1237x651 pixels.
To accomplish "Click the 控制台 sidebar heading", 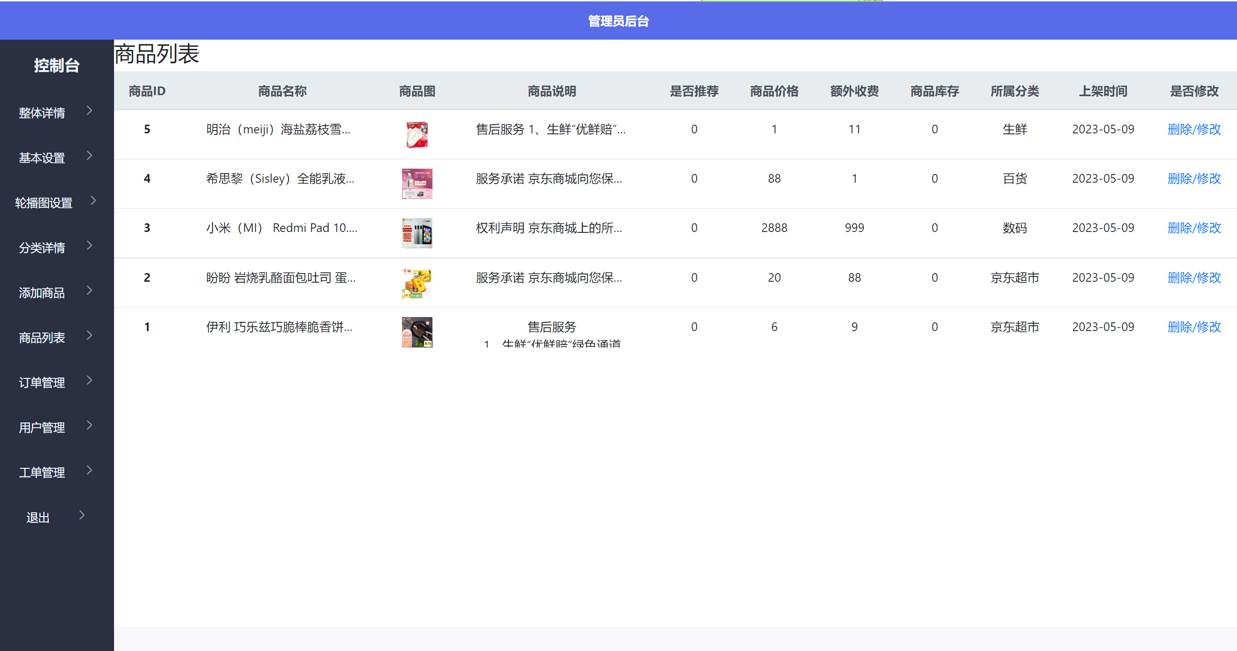I will point(57,66).
